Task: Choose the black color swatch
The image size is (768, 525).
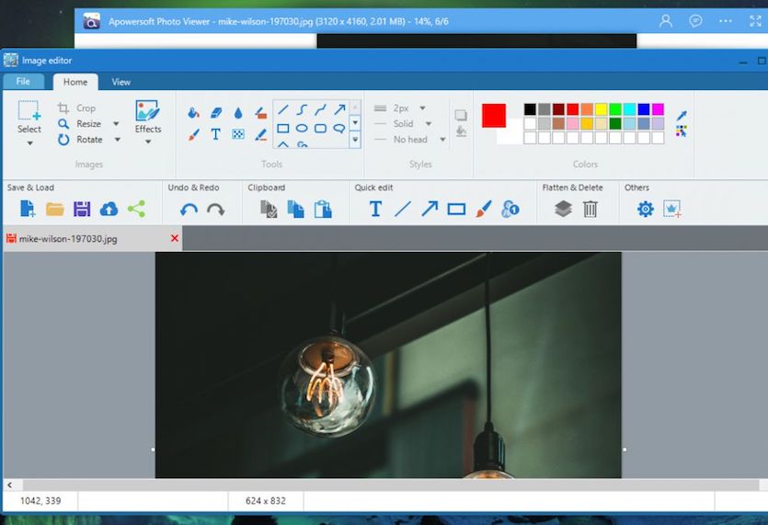Action: pos(530,109)
